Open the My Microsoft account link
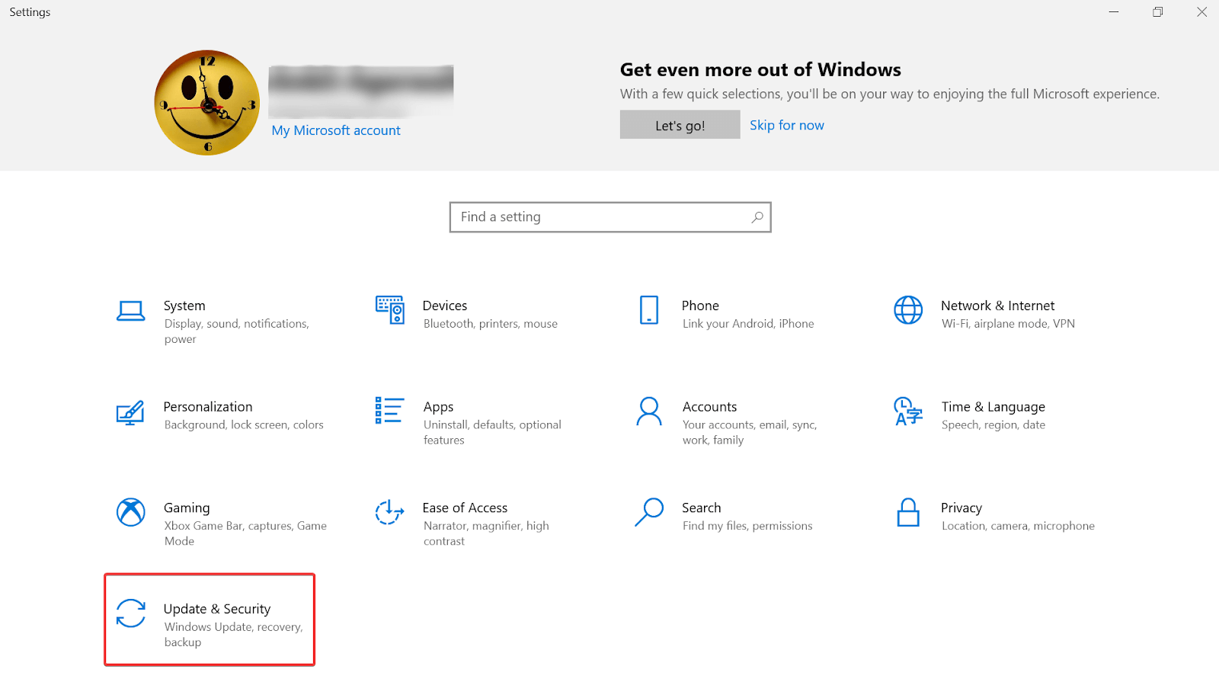Viewport: 1219px width, 682px height. tap(336, 130)
